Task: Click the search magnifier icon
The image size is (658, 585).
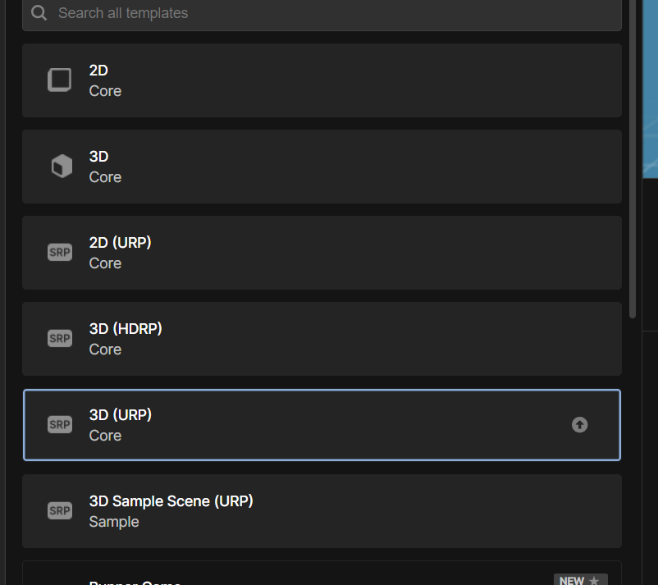Action: click(39, 13)
